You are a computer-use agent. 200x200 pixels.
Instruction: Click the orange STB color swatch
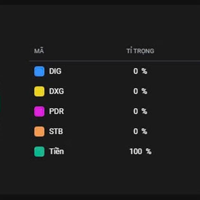(39, 132)
